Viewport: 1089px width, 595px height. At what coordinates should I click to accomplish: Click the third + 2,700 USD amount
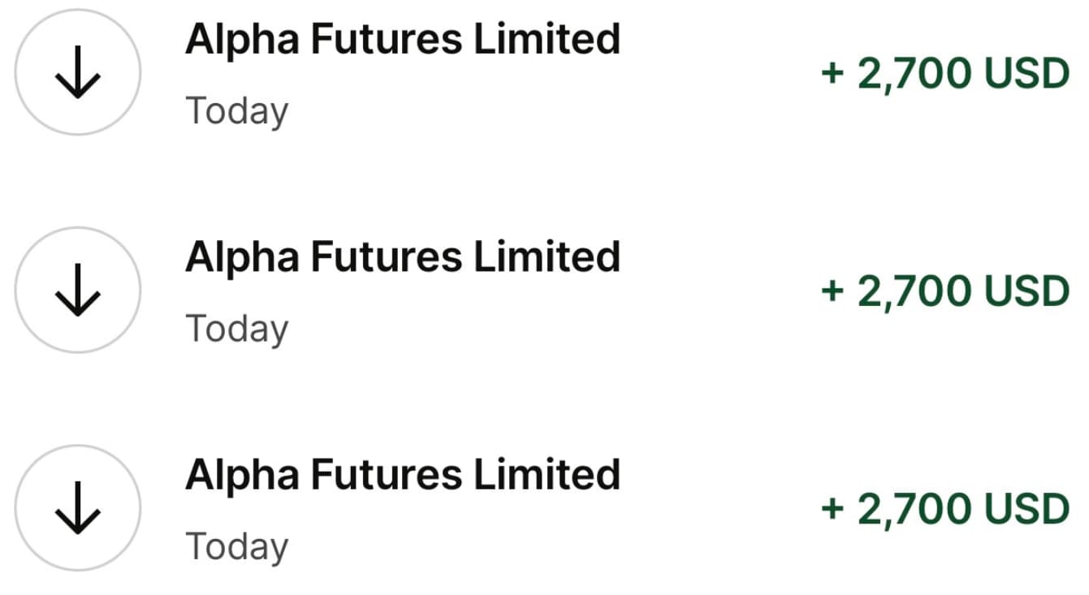[945, 509]
